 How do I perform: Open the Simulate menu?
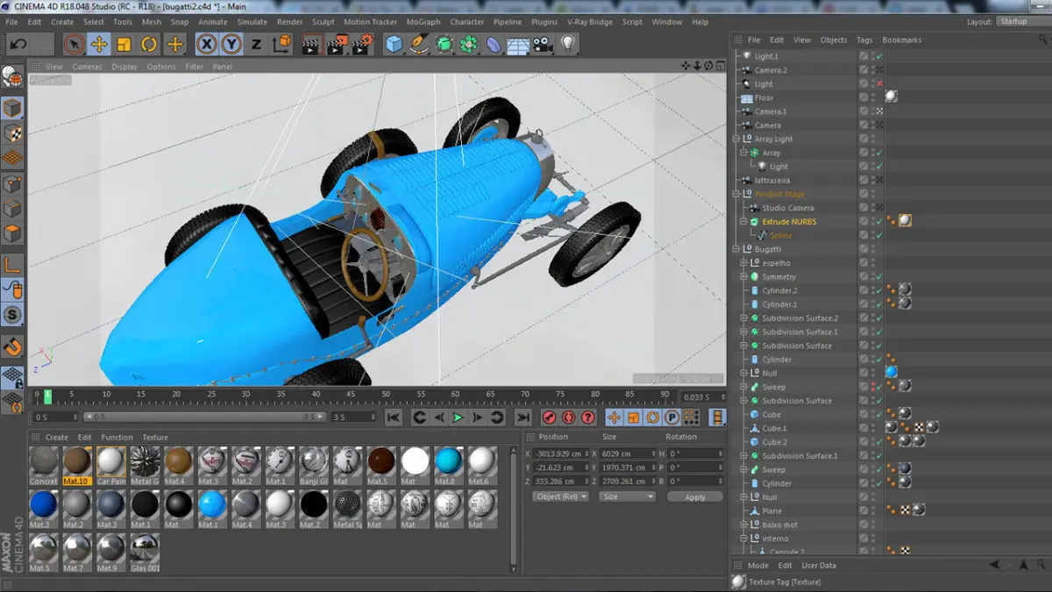coord(252,22)
